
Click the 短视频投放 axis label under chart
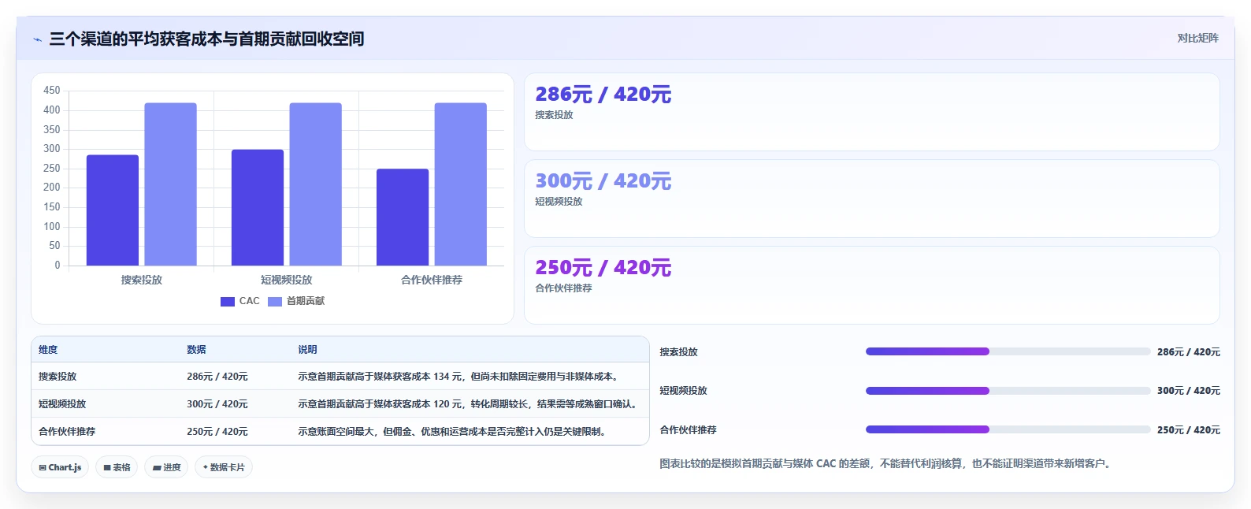point(287,280)
